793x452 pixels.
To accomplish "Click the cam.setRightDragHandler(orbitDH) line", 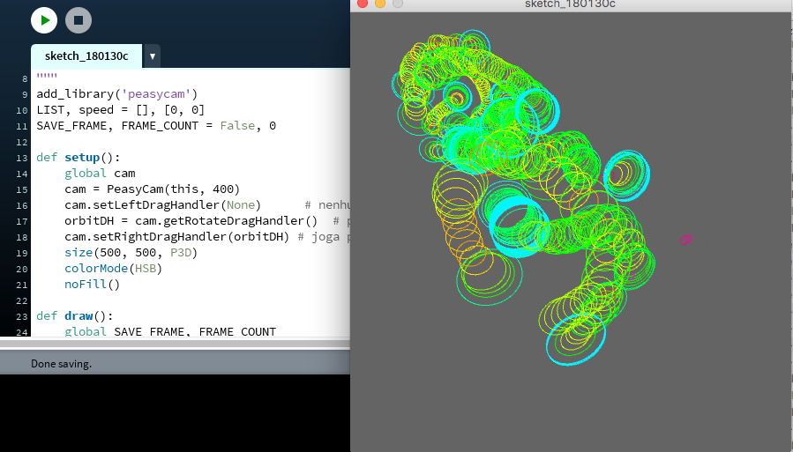I will click(x=176, y=237).
